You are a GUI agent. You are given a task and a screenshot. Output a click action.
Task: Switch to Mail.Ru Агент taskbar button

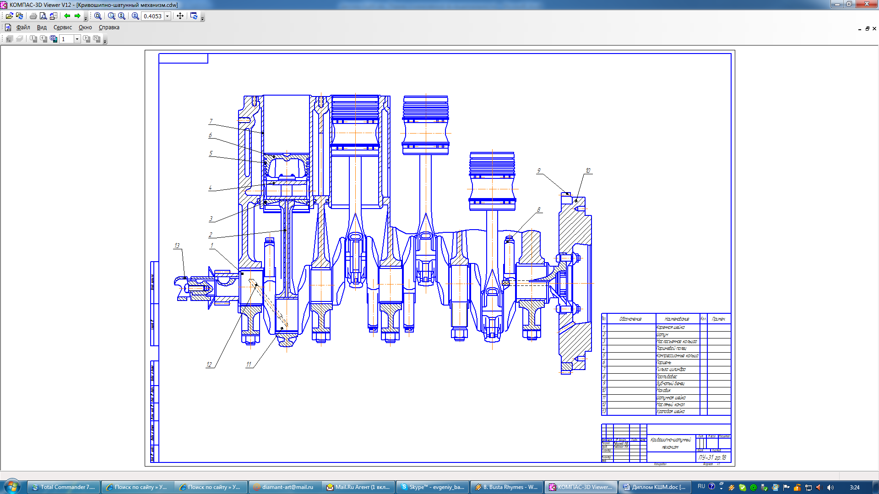358,487
